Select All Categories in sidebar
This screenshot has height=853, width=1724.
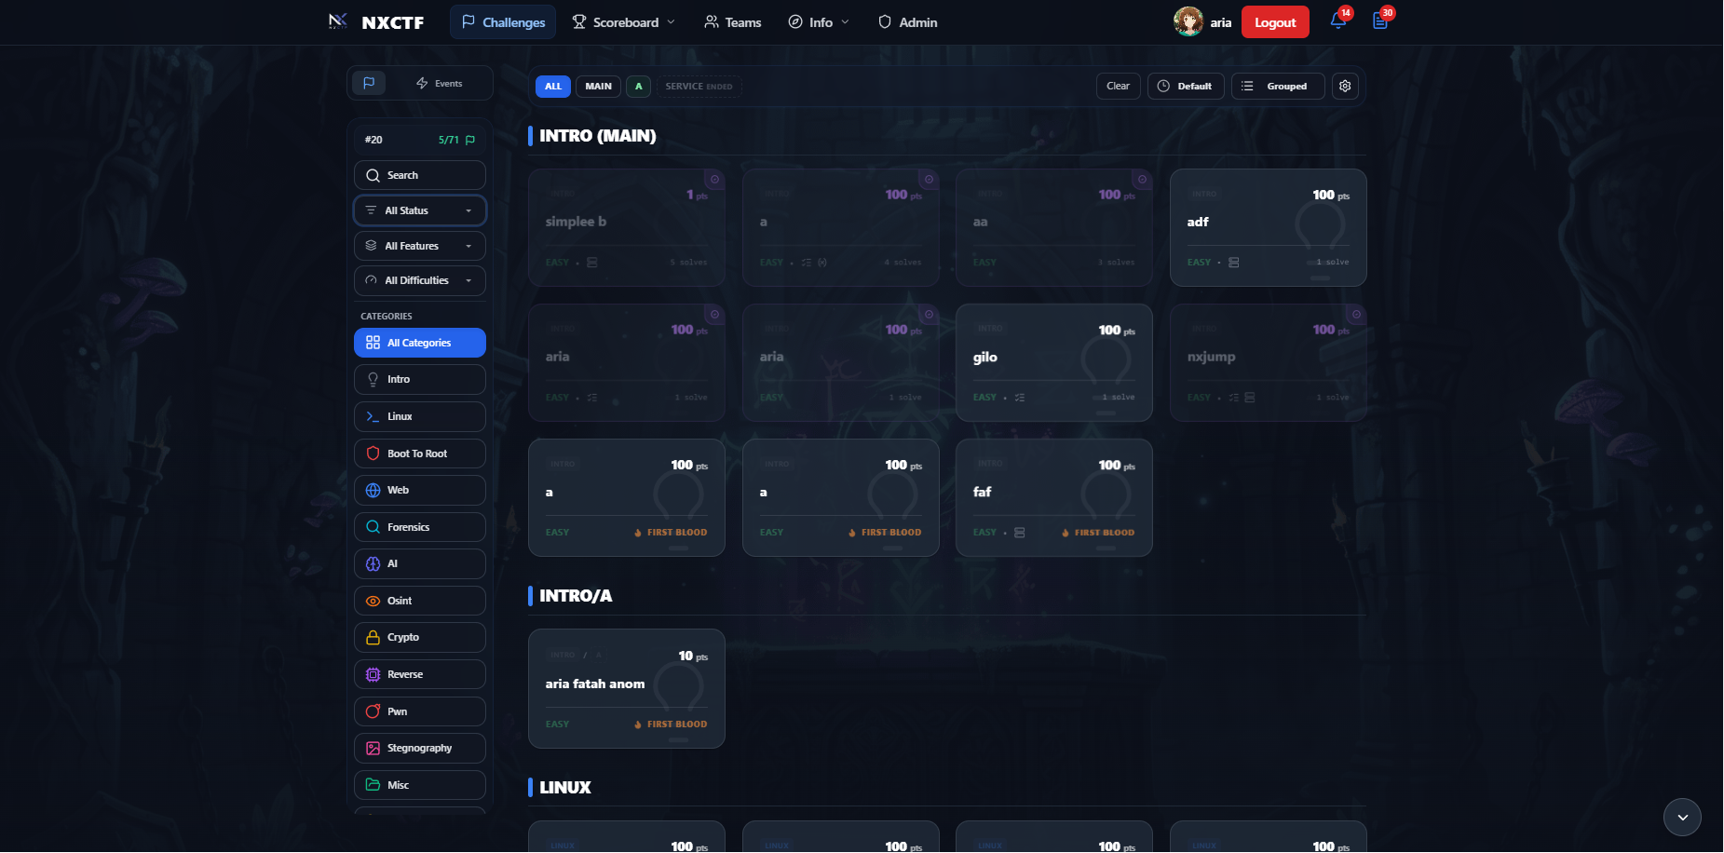tap(420, 343)
